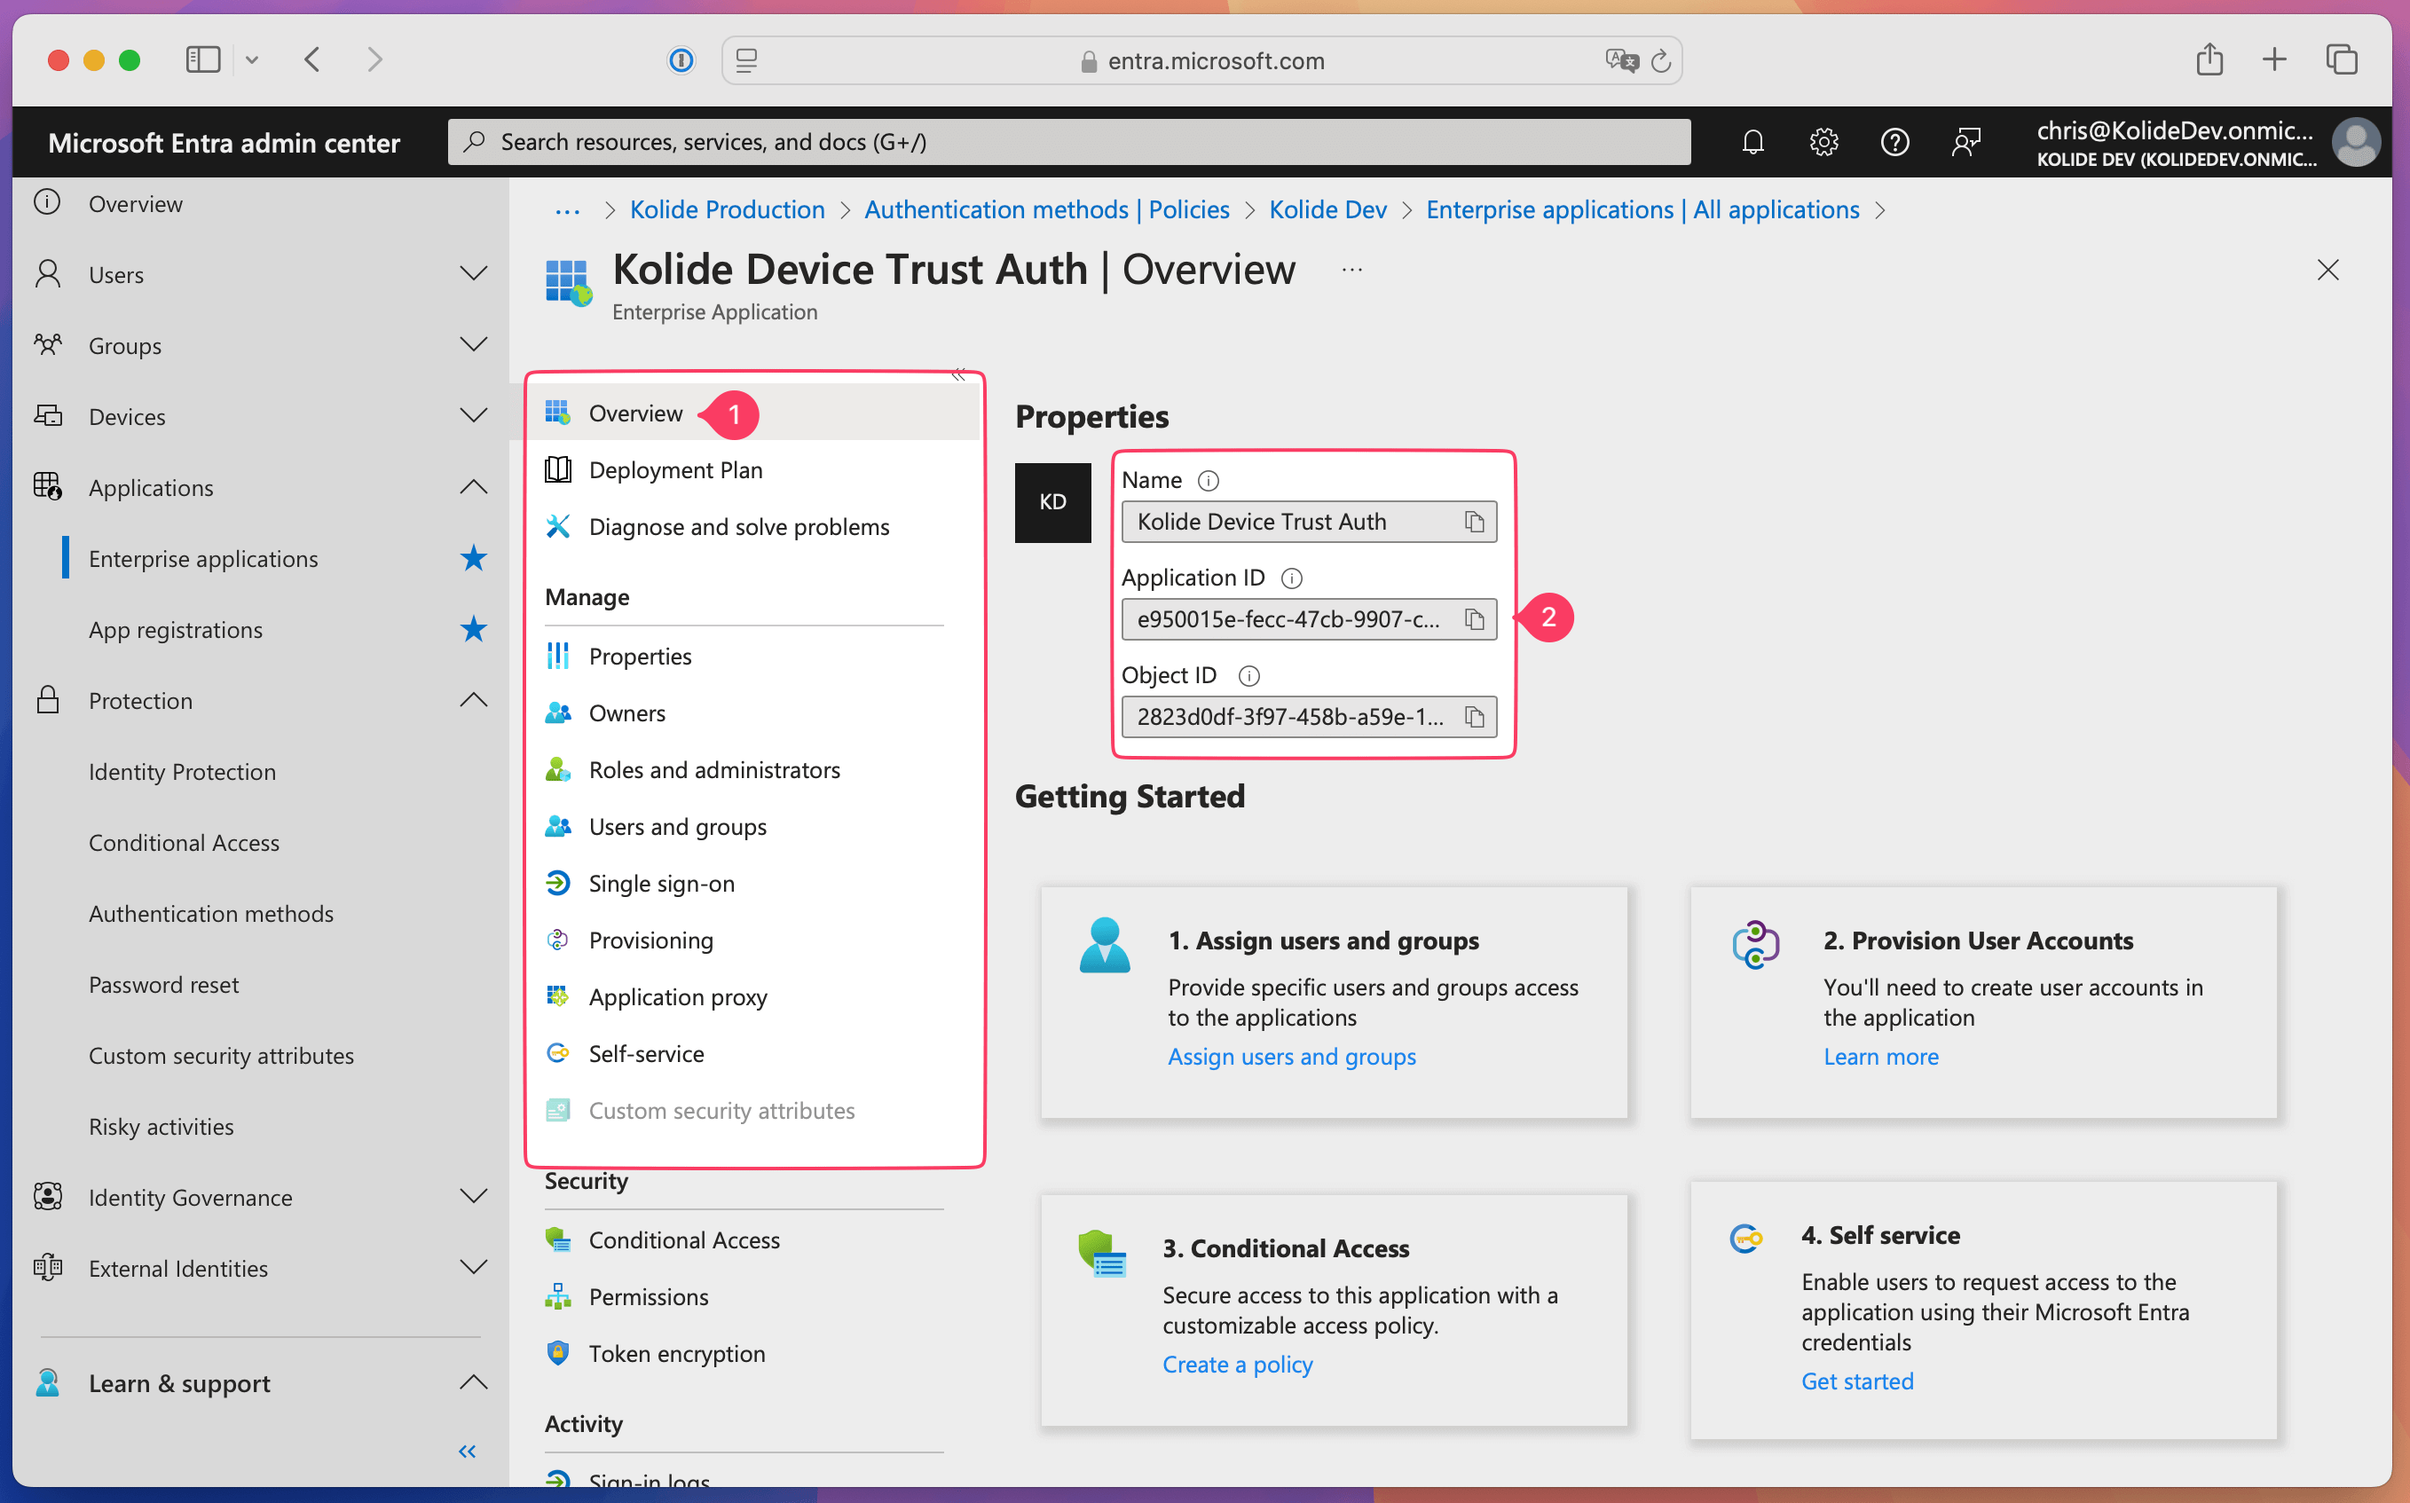Viewport: 2410px width, 1503px height.
Task: Click Assign users and groups link
Action: [x=1291, y=1057]
